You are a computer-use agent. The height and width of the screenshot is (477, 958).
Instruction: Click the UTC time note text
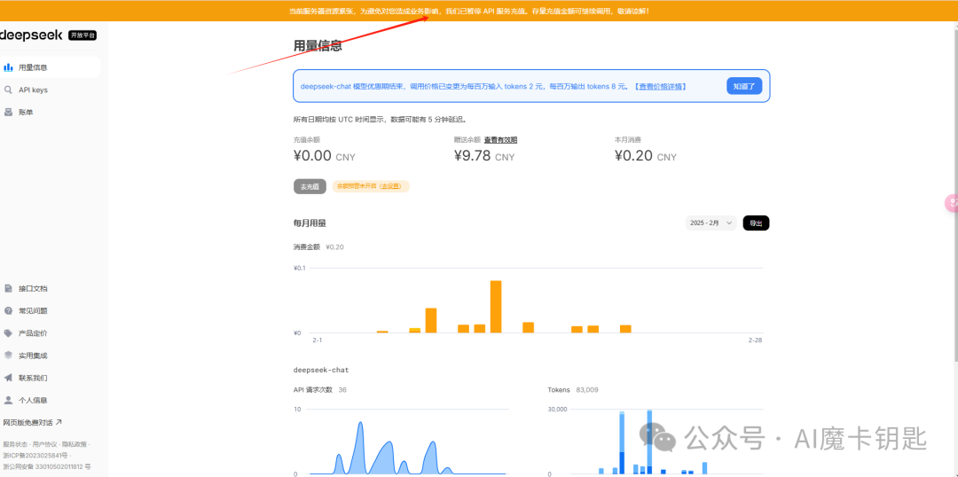380,120
